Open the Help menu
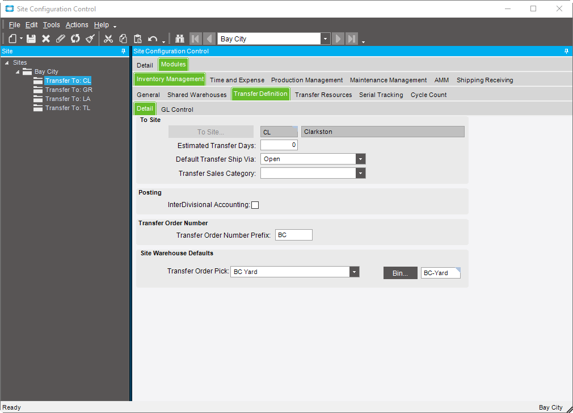This screenshot has height=413, width=573. click(101, 25)
